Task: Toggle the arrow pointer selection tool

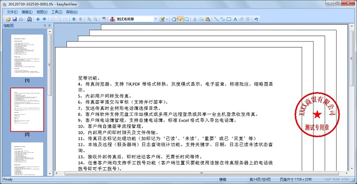Action: 180,19
